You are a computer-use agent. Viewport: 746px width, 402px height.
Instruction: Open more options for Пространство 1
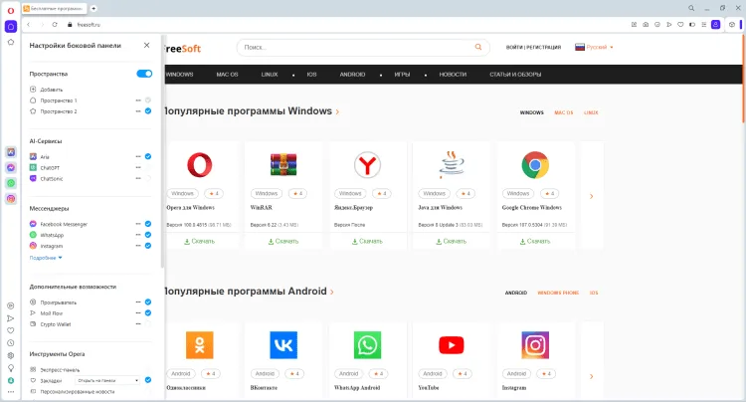tap(138, 100)
